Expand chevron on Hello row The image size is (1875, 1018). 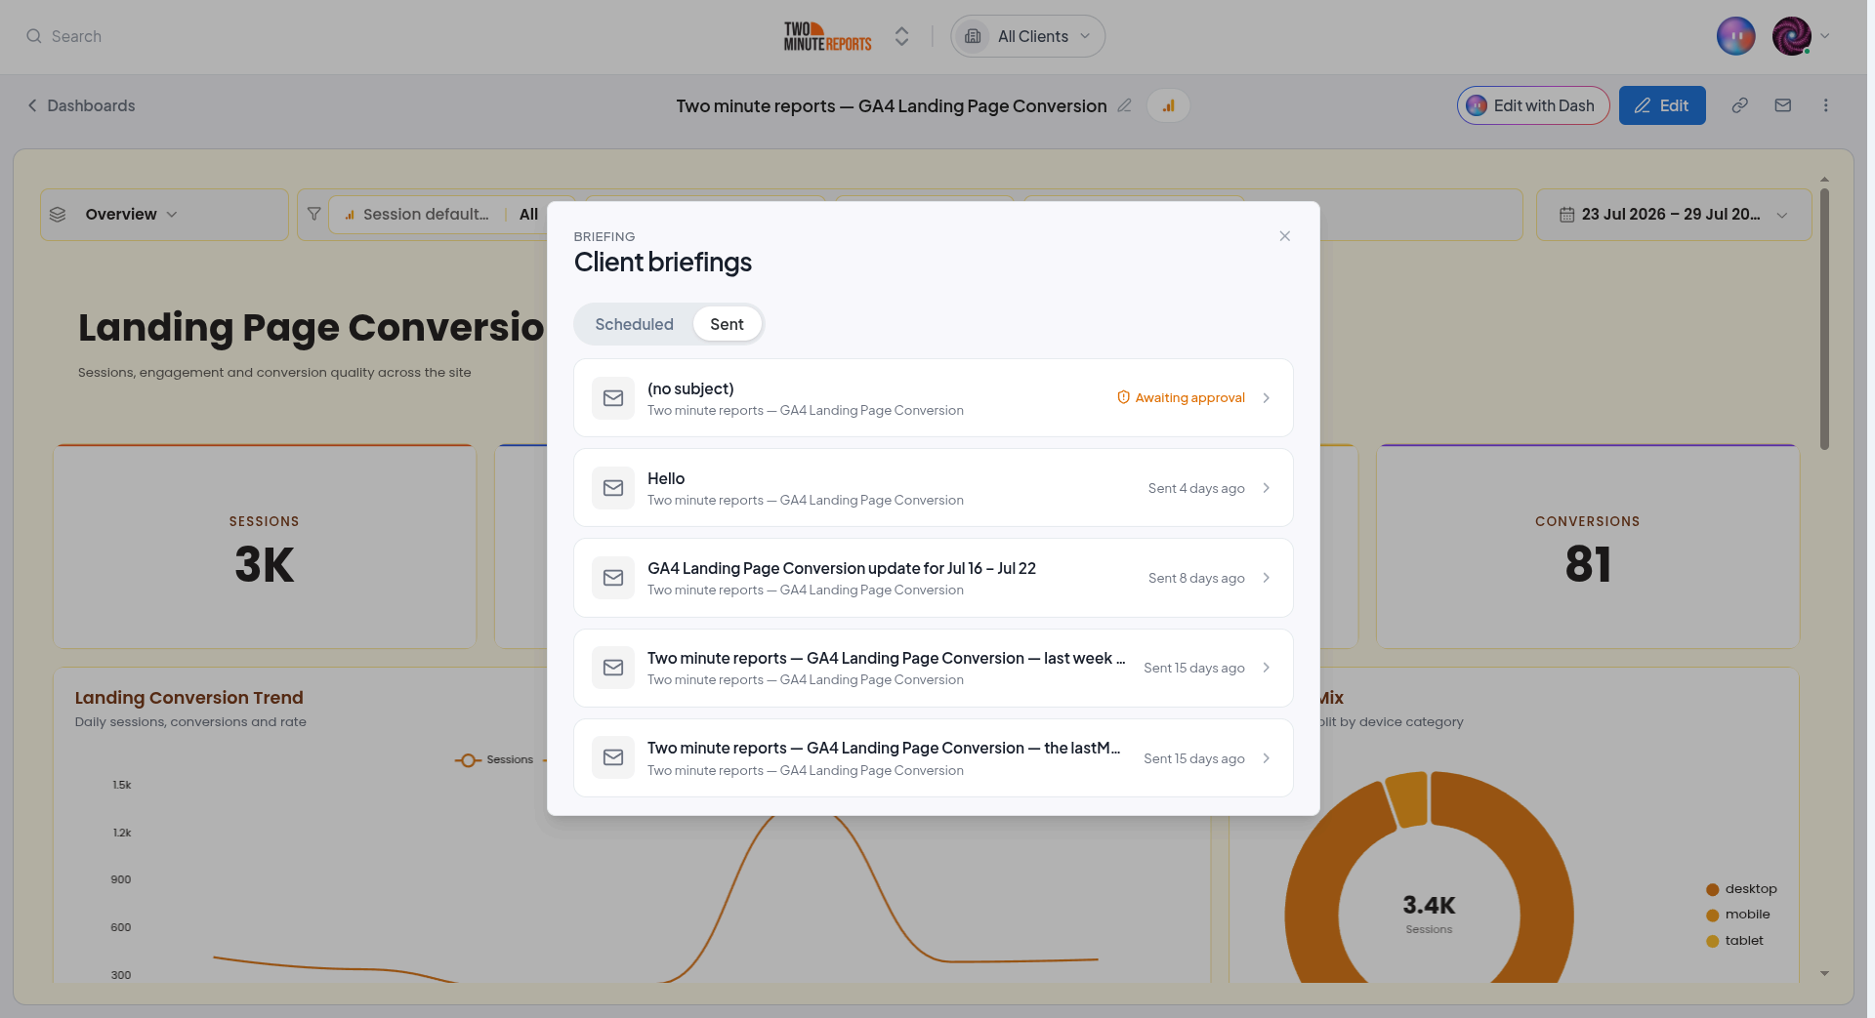pos(1266,488)
